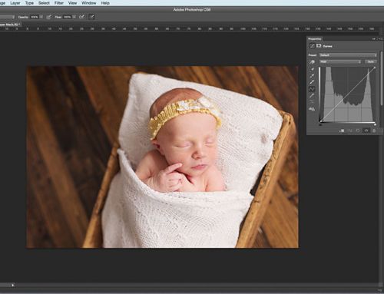Open the Layer menu
This screenshot has width=384, height=294.
click(x=15, y=3)
